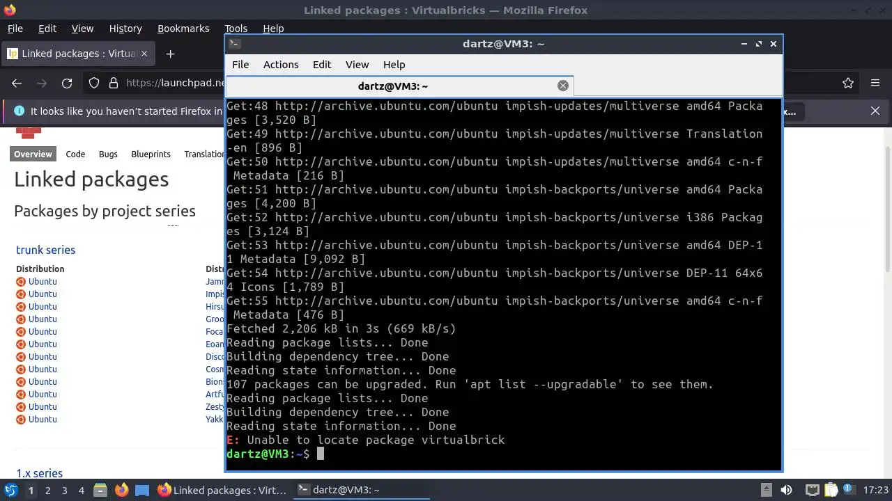Open the Overview tab on Launchpad
The image size is (892, 501).
click(33, 154)
